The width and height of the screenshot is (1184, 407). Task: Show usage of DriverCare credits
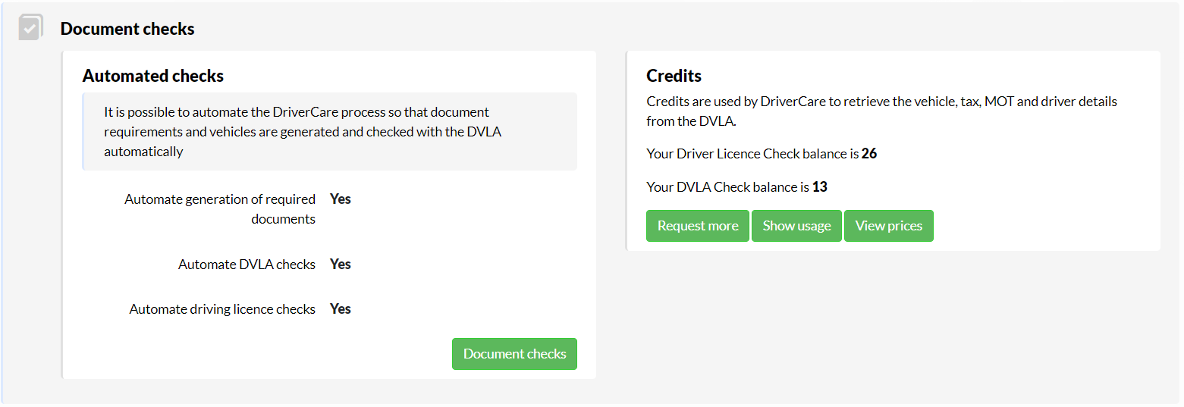[x=796, y=226]
